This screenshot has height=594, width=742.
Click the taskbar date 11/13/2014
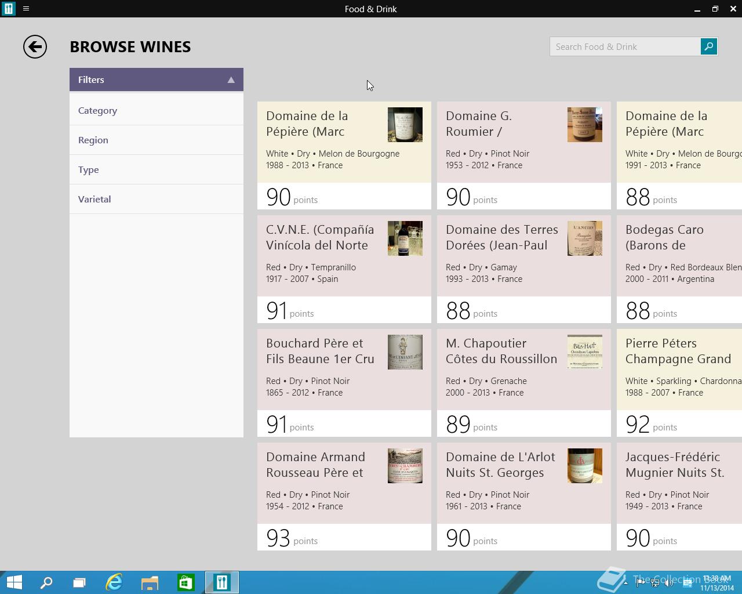click(717, 588)
